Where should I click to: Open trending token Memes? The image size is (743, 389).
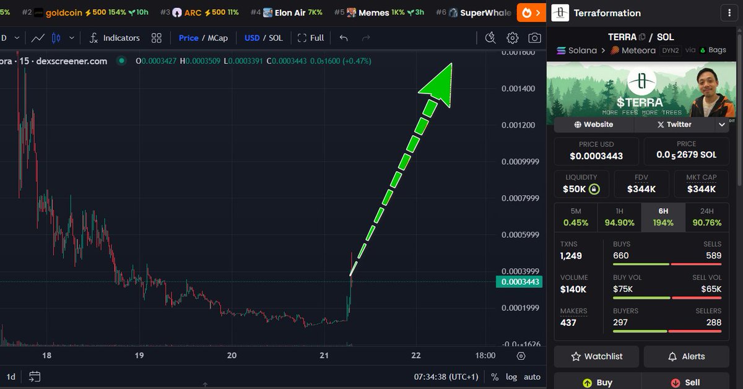(x=379, y=12)
